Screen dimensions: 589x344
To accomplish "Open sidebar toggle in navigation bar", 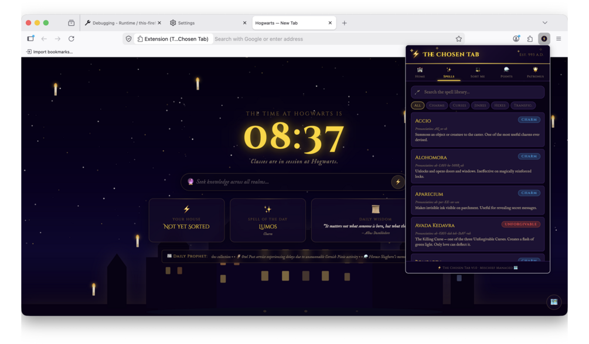I will (x=30, y=39).
